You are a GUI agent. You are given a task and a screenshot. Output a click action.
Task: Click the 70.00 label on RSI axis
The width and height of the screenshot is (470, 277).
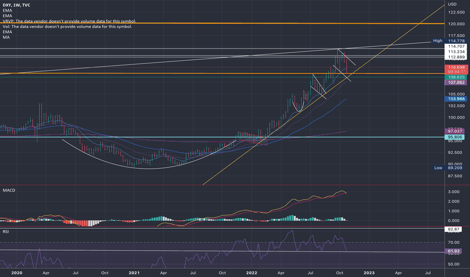coord(453,243)
